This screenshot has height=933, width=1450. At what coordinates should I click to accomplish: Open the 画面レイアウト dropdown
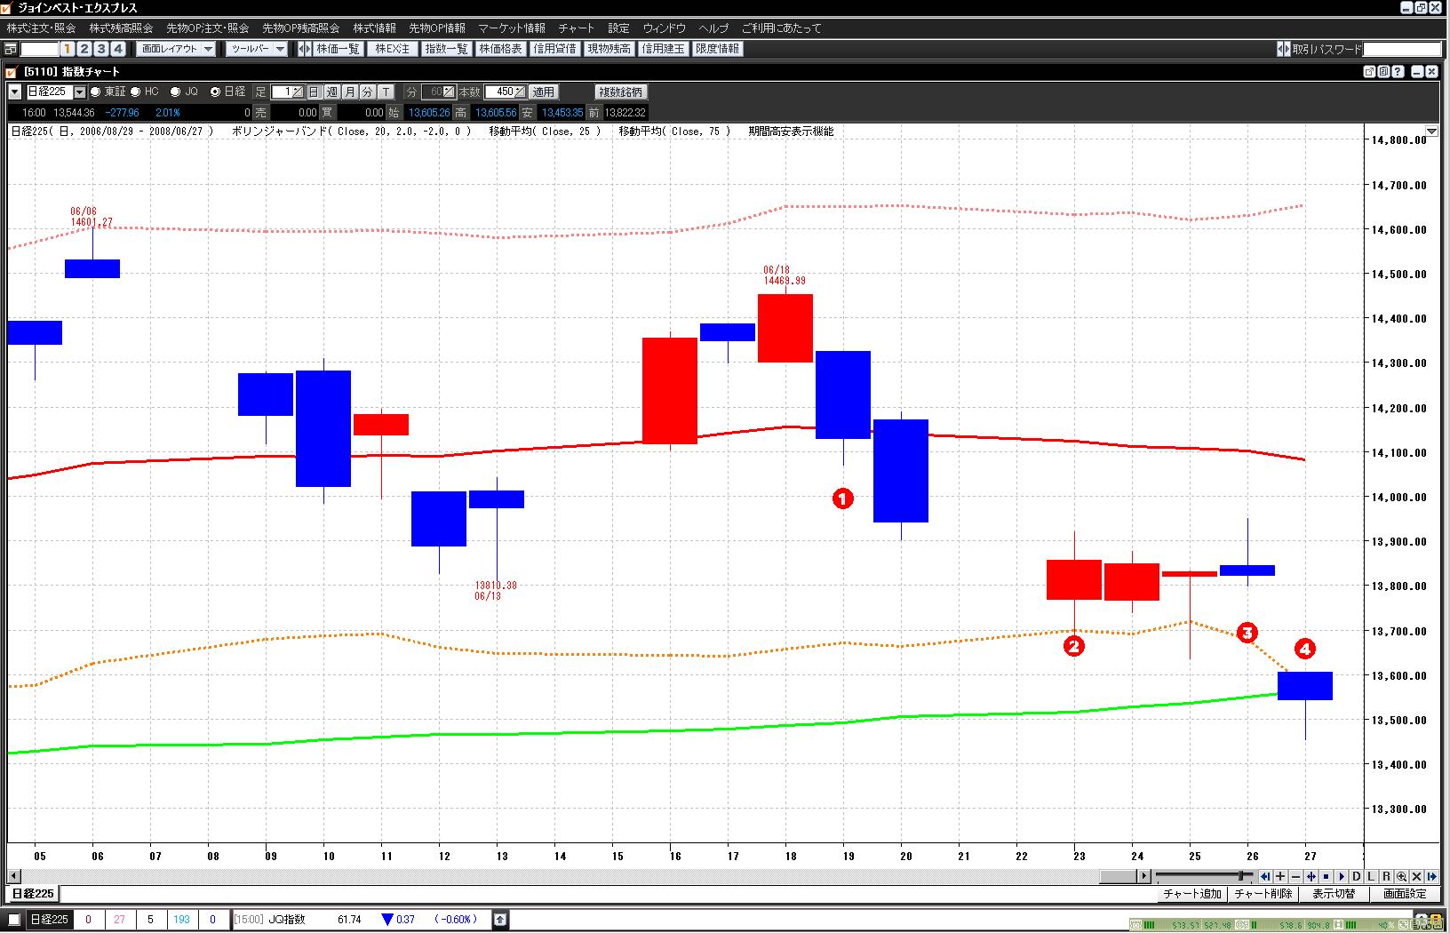(x=176, y=49)
